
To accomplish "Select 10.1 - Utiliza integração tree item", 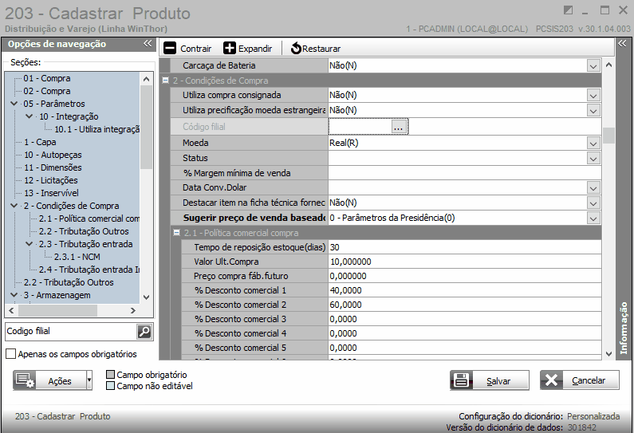I will (97, 129).
